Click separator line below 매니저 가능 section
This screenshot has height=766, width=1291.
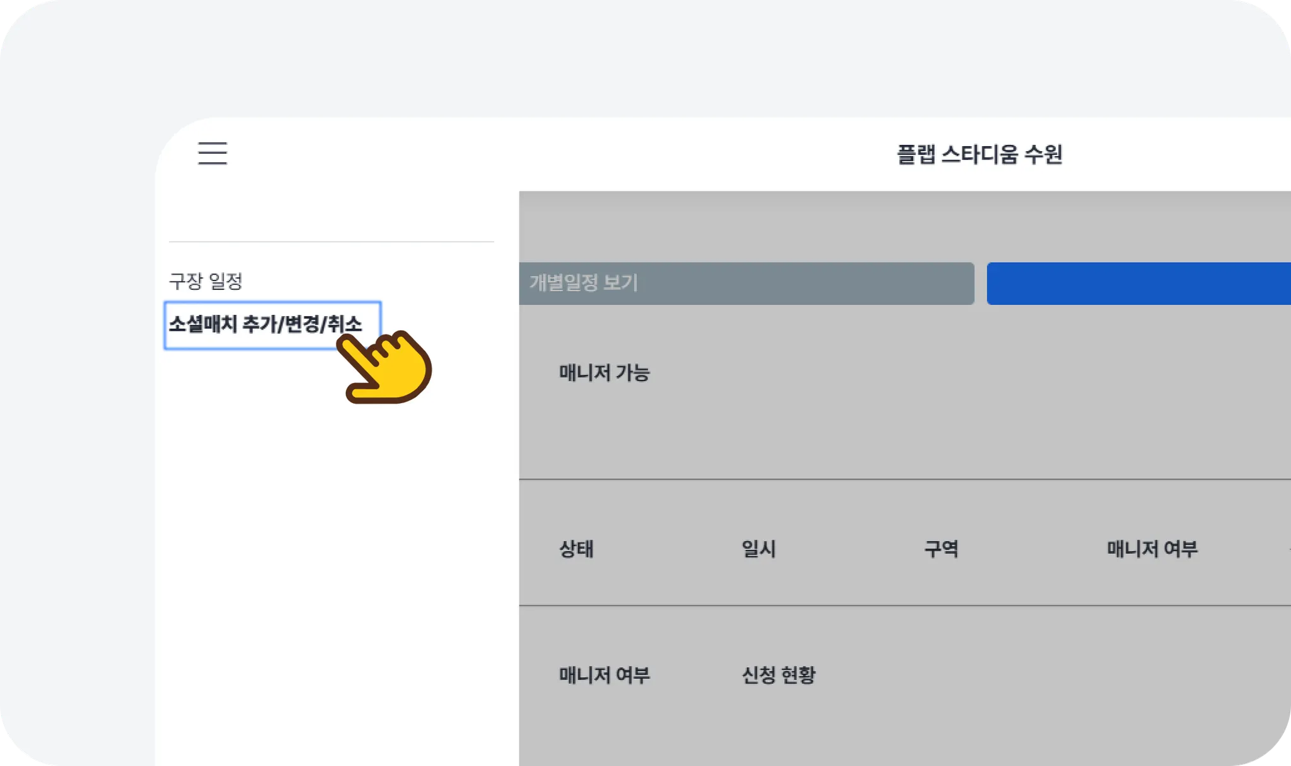[x=883, y=479]
